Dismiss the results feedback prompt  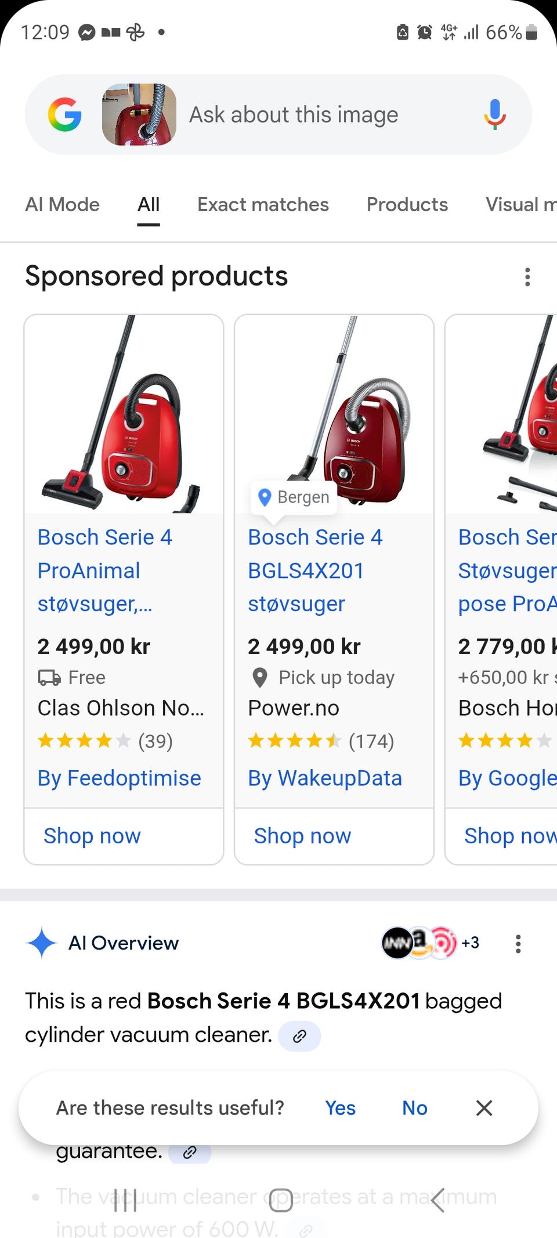(x=484, y=1108)
